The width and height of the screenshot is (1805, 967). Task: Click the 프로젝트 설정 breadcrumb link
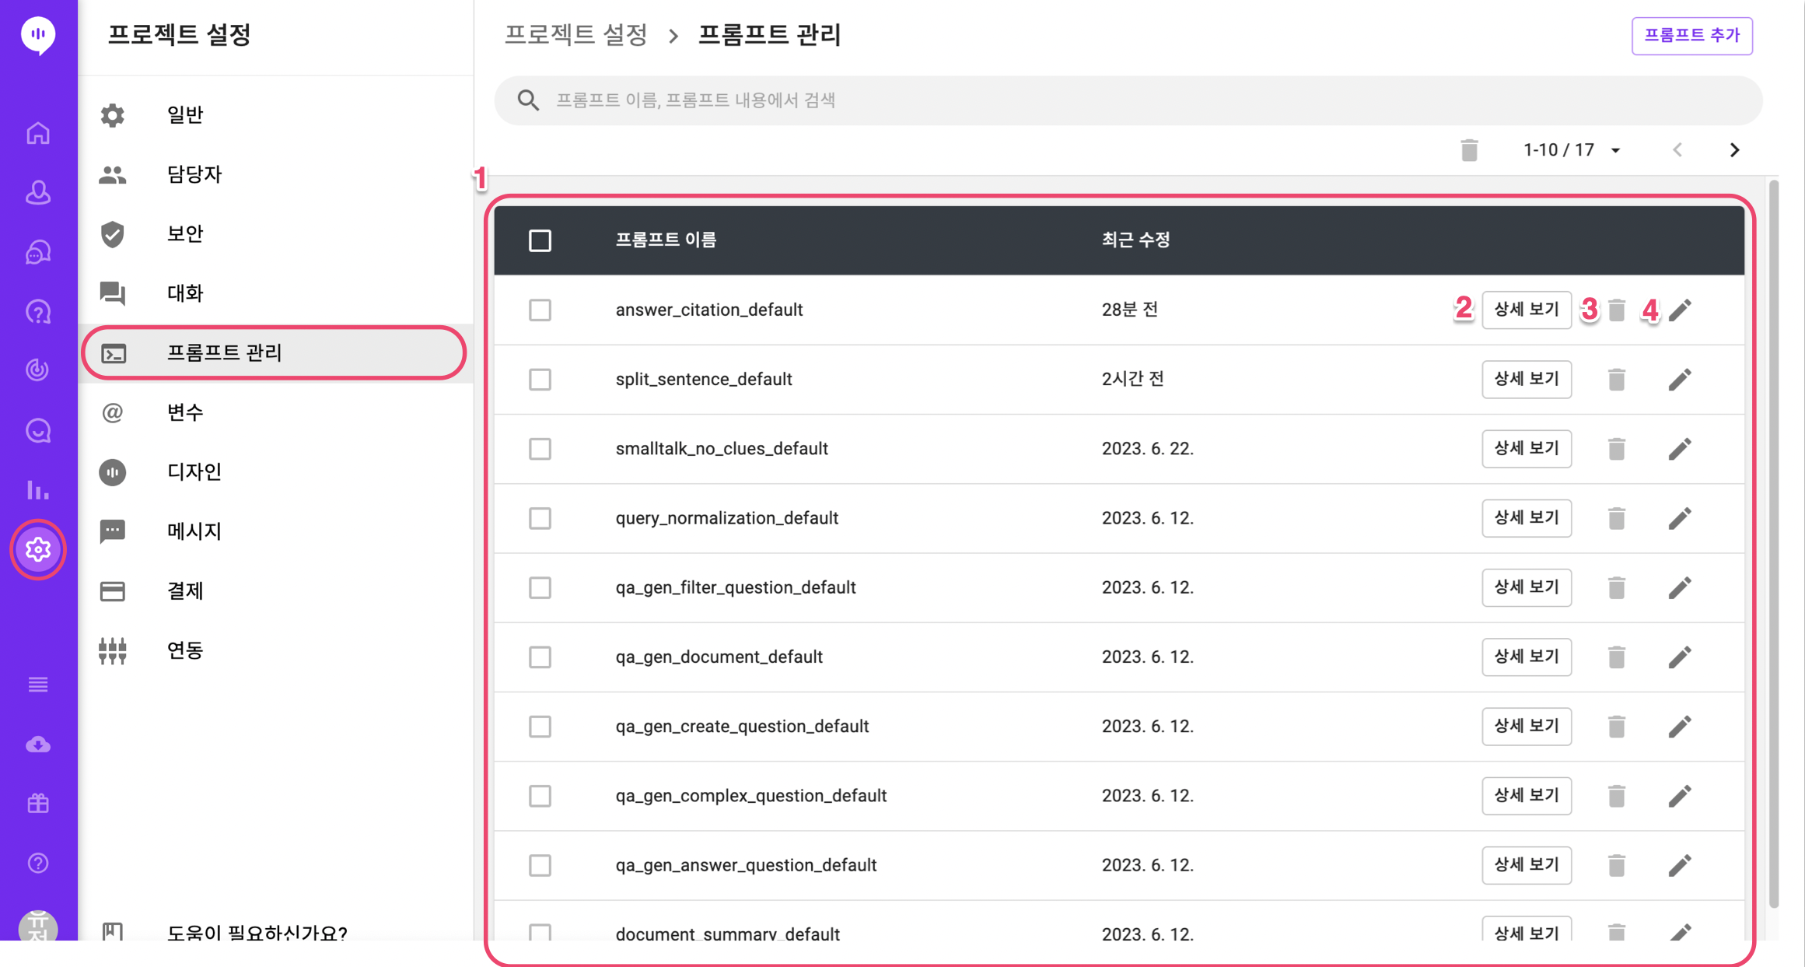click(x=575, y=35)
